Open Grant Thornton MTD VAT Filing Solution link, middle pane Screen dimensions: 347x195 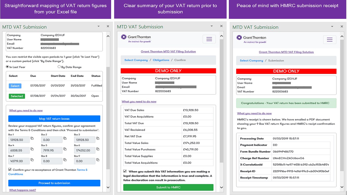tap(168, 51)
